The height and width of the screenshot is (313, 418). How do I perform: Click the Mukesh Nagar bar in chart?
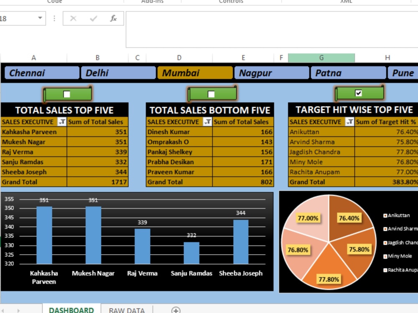[x=93, y=235]
